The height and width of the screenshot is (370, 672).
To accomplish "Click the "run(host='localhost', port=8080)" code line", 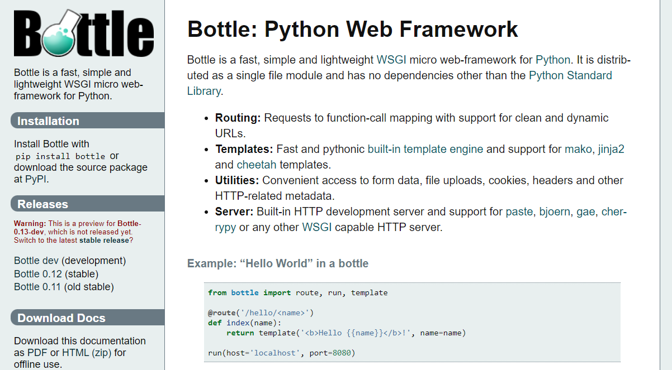I will [282, 353].
